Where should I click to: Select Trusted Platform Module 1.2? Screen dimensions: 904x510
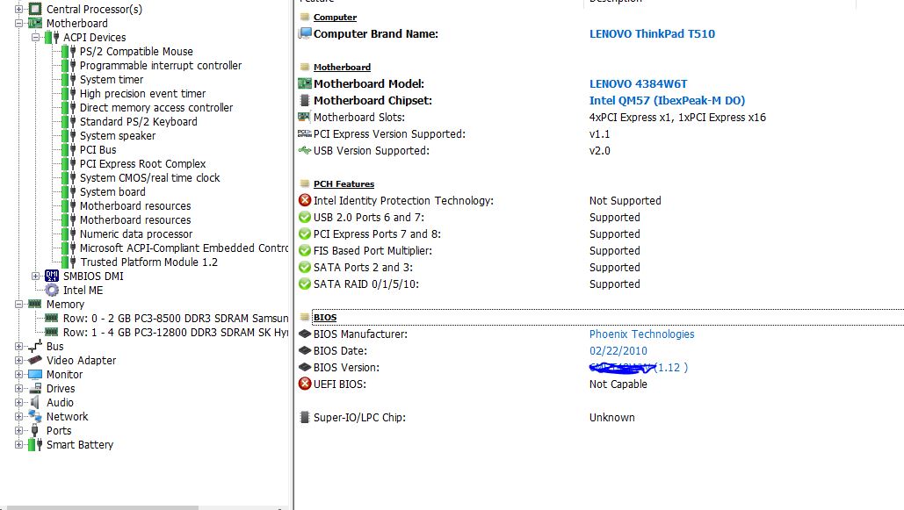coord(148,262)
